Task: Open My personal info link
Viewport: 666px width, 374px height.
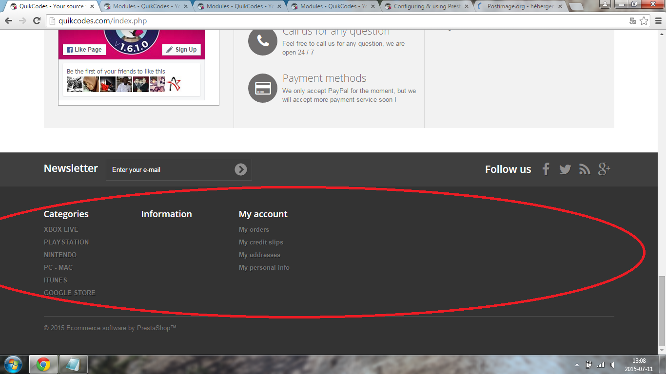Action: click(264, 267)
